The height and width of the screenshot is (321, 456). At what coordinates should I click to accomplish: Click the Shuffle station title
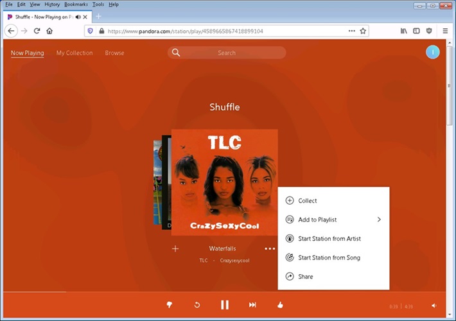[x=225, y=107]
